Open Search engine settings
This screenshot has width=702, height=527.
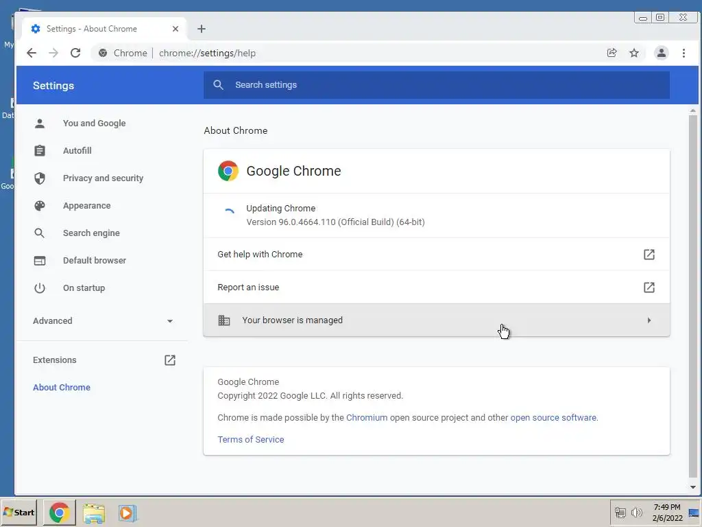click(x=91, y=233)
